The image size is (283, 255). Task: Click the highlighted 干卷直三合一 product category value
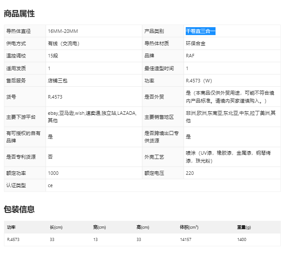201,31
